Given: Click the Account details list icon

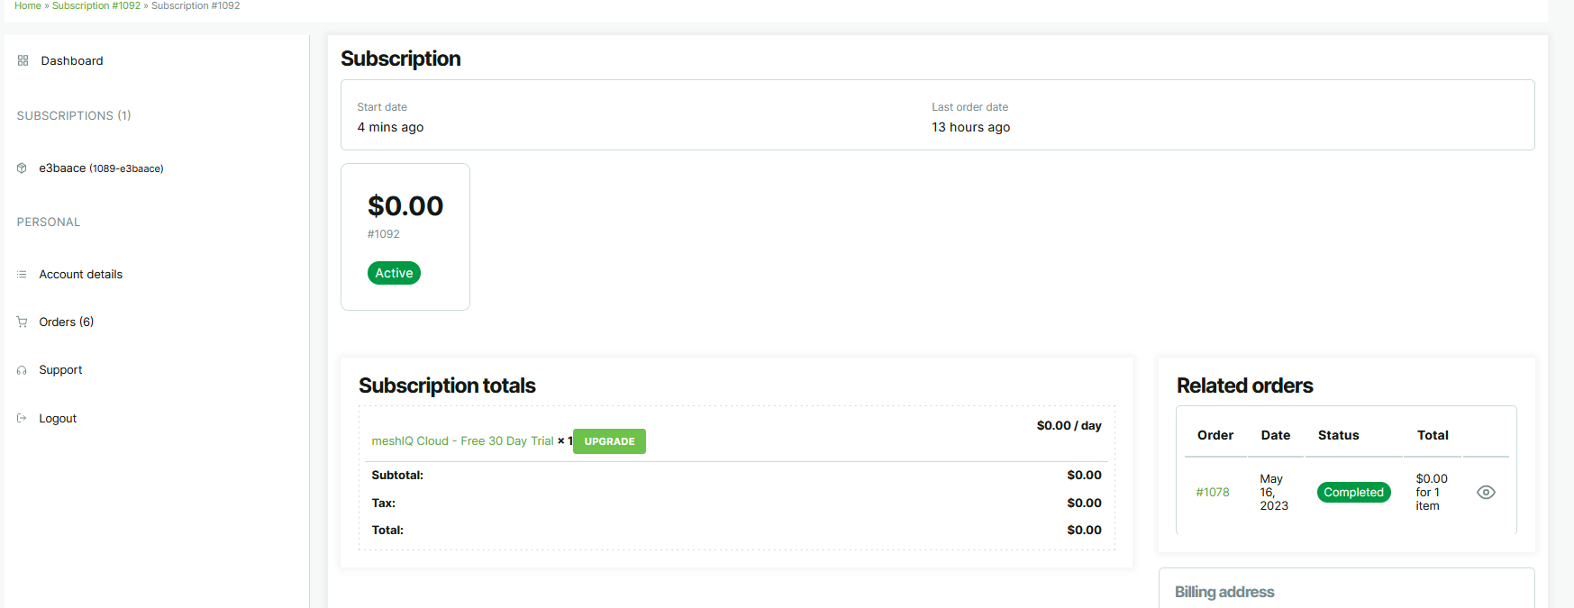Looking at the screenshot, I should pyautogui.click(x=22, y=274).
